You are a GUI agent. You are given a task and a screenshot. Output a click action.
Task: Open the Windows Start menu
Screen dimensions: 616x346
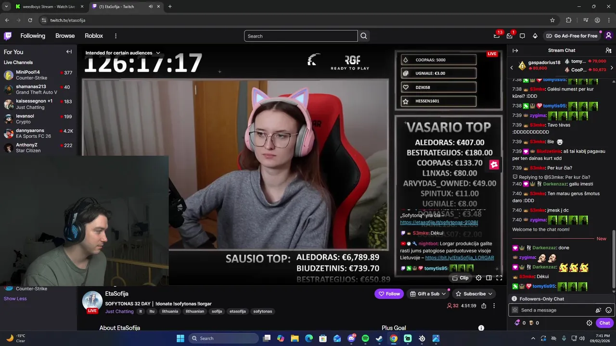(180, 338)
